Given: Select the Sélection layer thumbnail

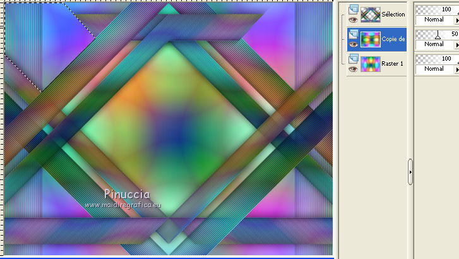Looking at the screenshot, I should [x=371, y=15].
